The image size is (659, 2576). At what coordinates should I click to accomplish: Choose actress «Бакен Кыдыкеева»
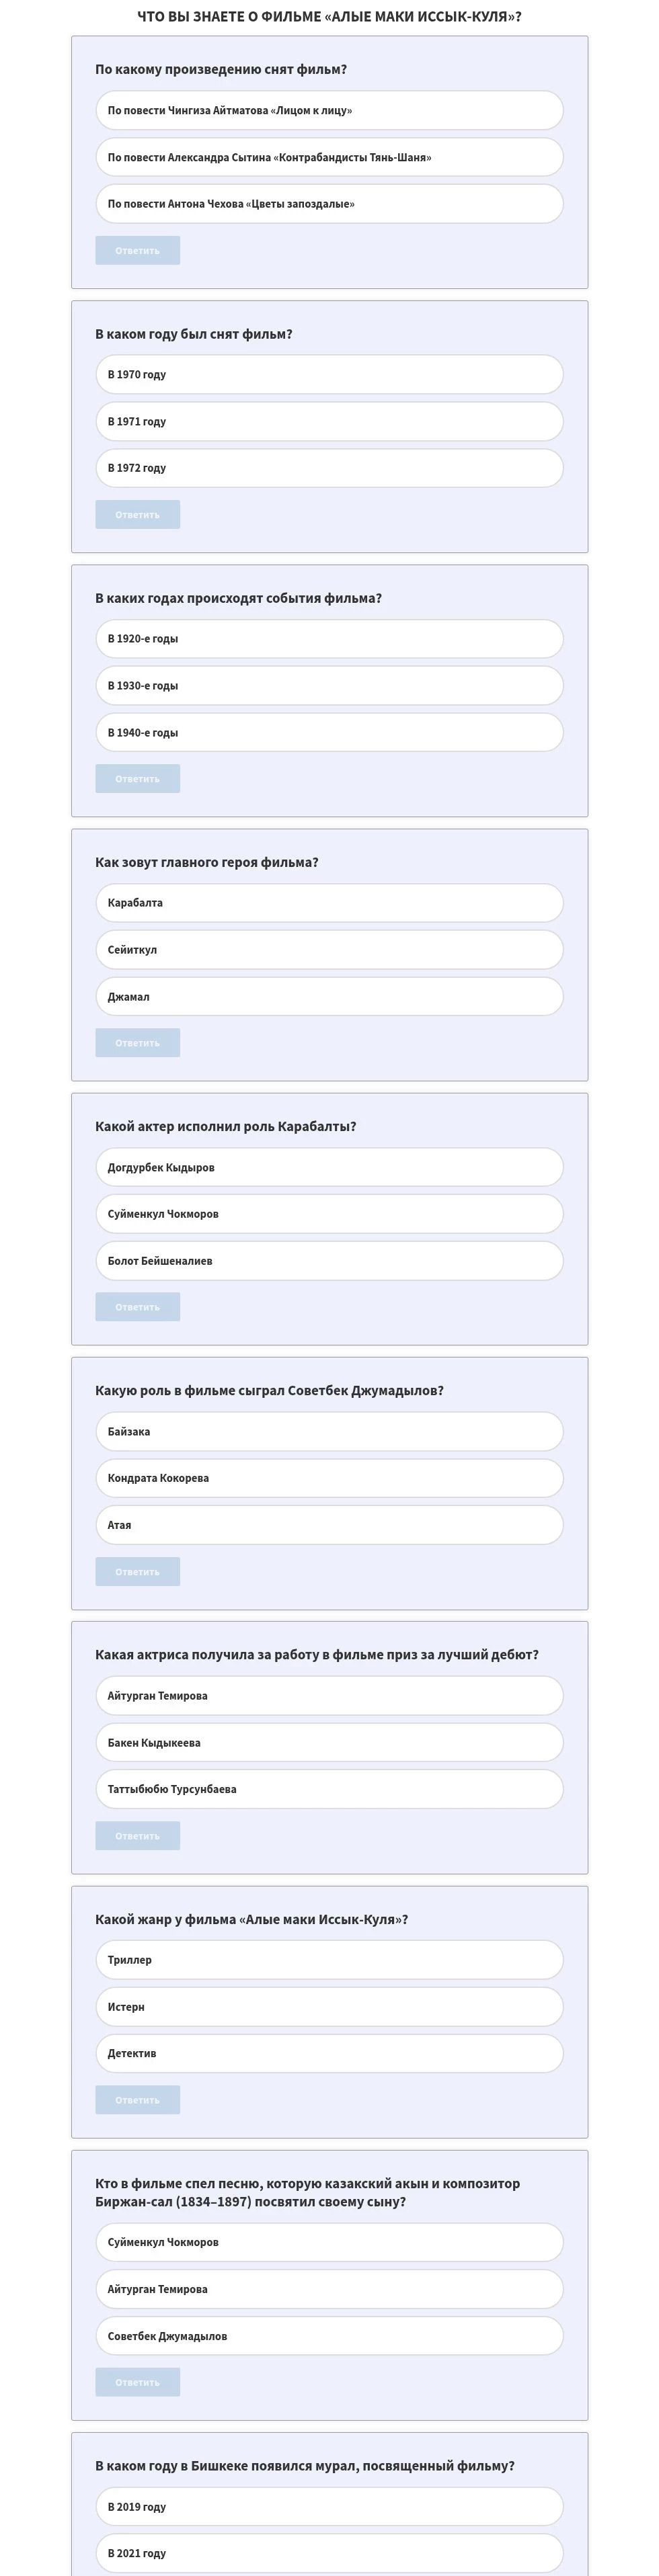pyautogui.click(x=329, y=1743)
